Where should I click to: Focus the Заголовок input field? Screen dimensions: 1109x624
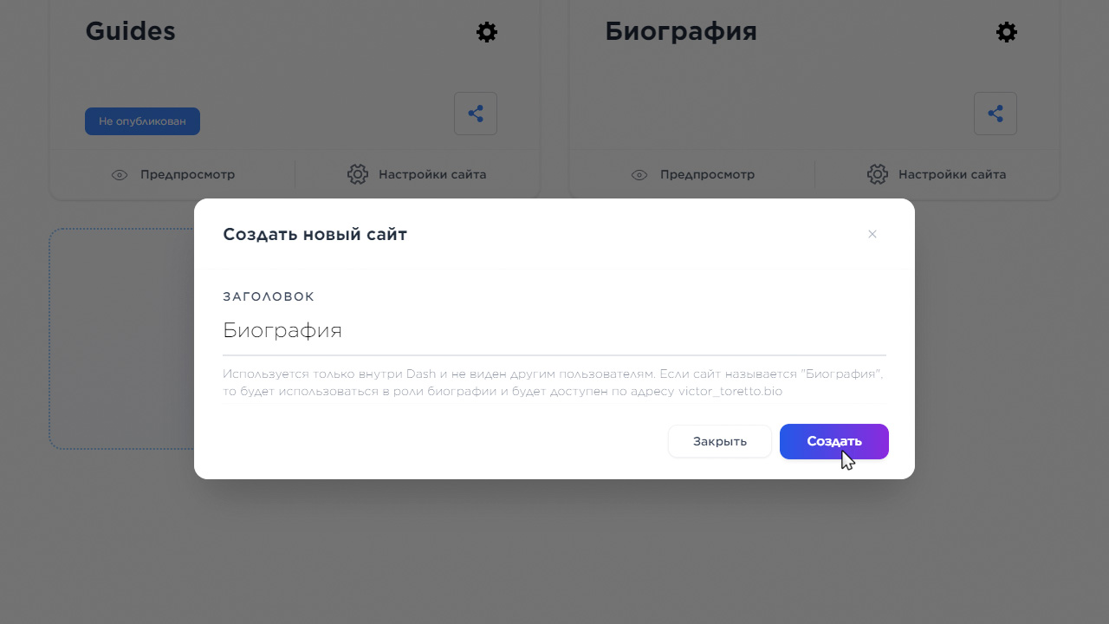554,331
